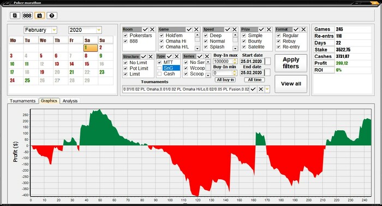382x206 pixels.
Task: Click the Apply filters button
Action: 291,63
